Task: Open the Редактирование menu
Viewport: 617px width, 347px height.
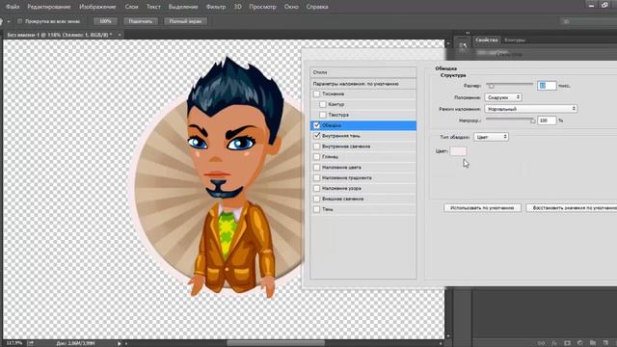Action: tap(49, 7)
